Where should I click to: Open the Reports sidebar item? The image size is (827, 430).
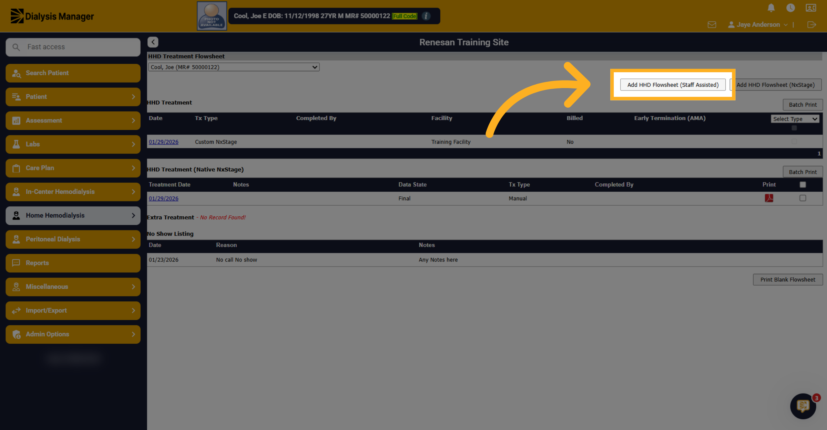tap(73, 263)
